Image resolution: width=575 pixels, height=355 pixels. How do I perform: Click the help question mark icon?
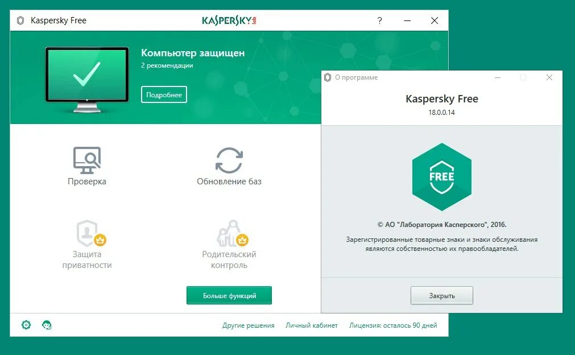tap(379, 20)
